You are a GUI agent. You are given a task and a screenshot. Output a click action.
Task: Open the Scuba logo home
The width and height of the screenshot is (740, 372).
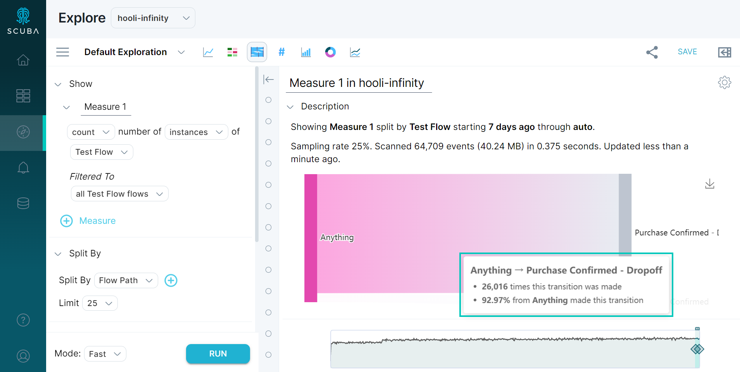point(23,21)
